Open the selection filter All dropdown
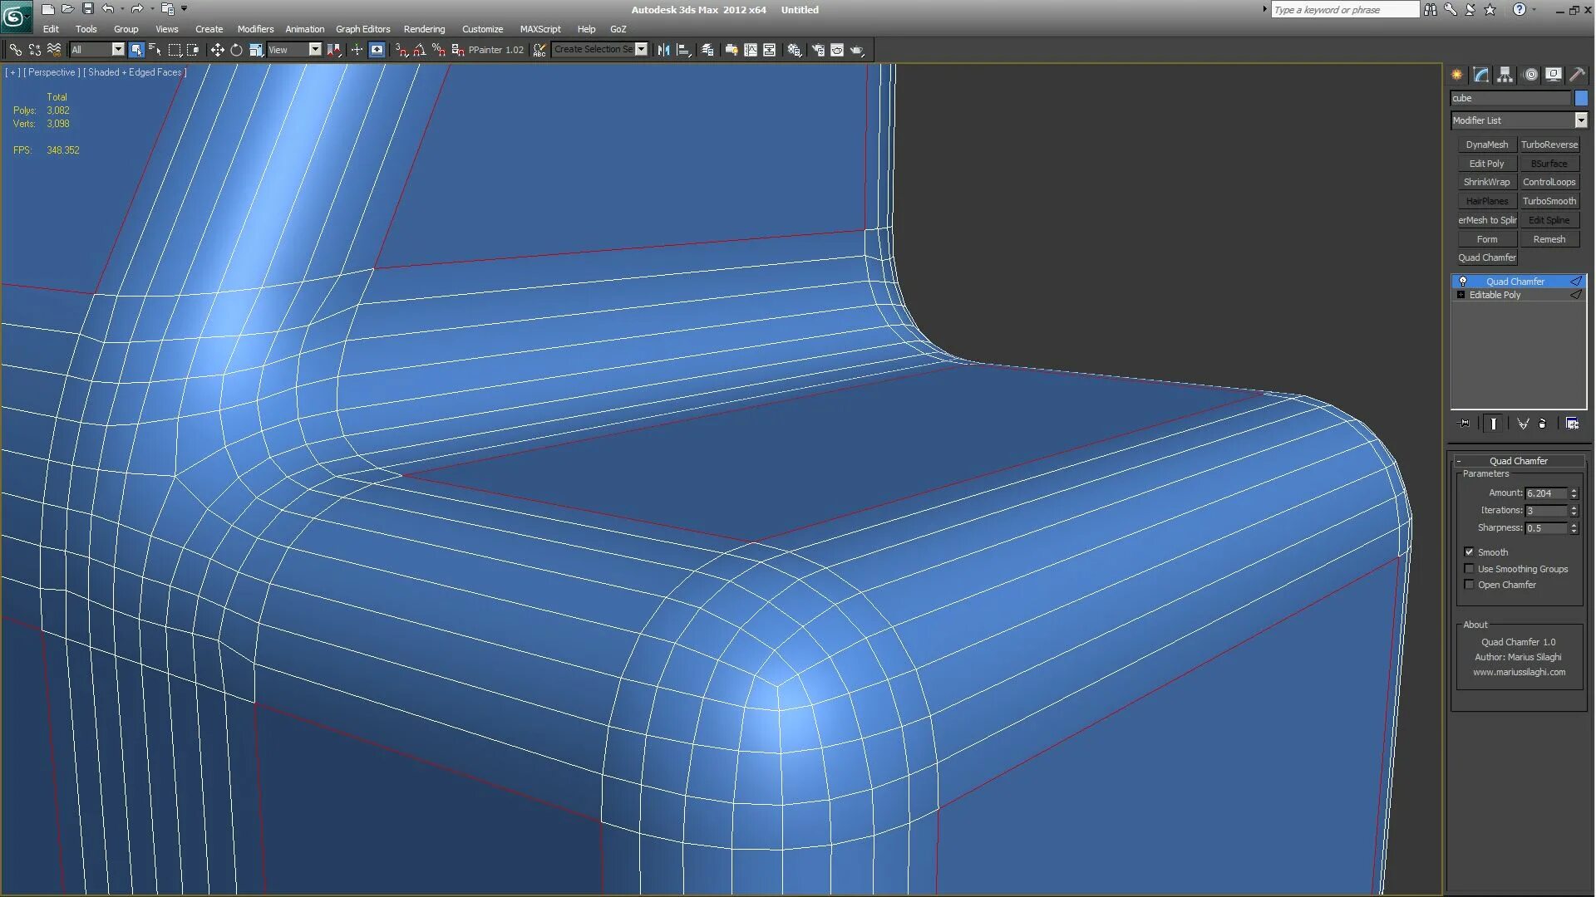Viewport: 1596px width, 897px height. pos(118,50)
